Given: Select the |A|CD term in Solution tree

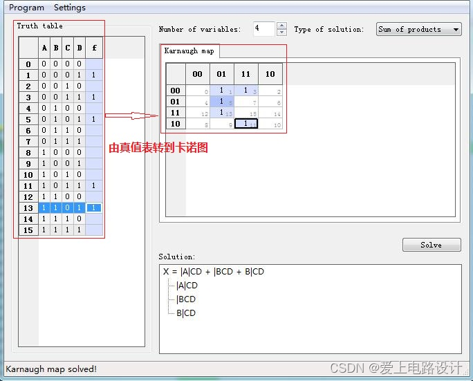Looking at the screenshot, I should pyautogui.click(x=187, y=286).
